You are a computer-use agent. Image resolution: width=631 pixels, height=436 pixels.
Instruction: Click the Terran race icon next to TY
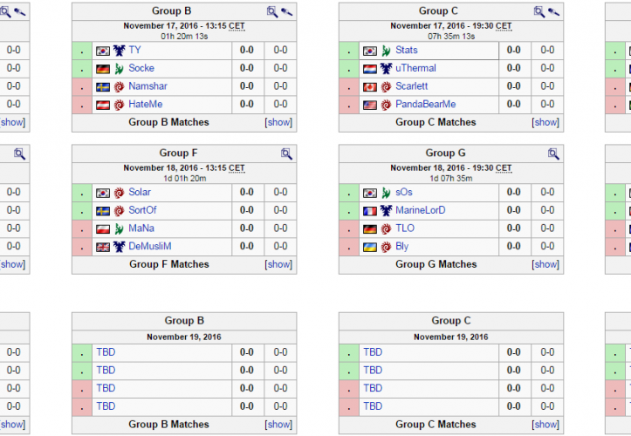click(x=119, y=51)
